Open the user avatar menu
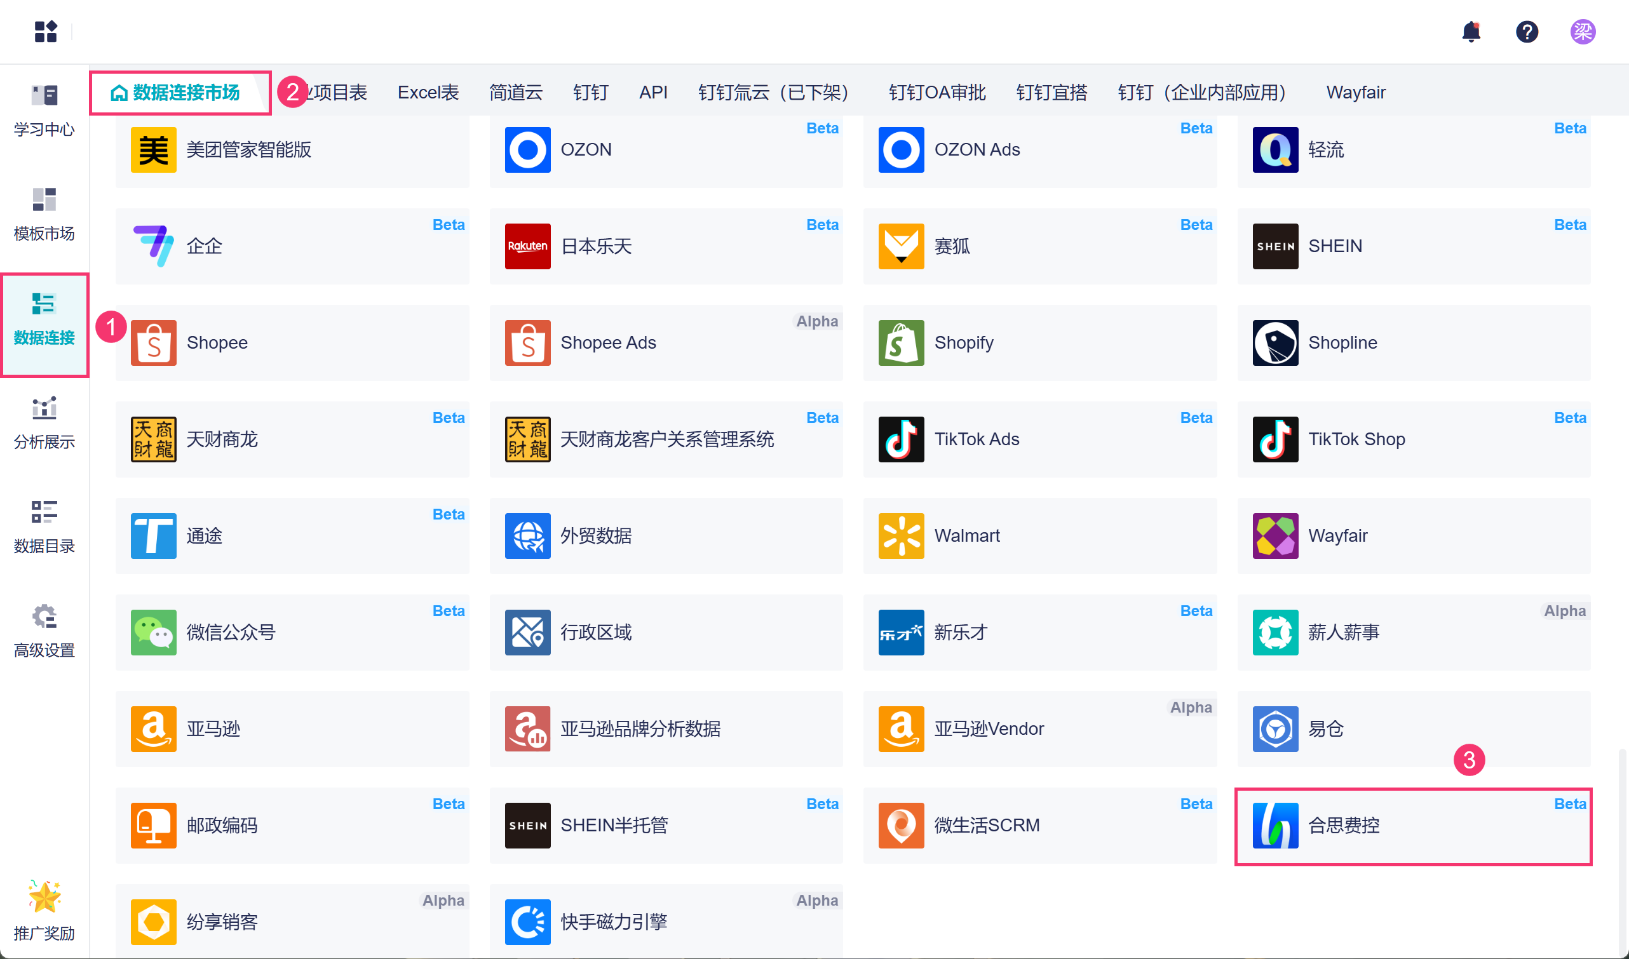1629x959 pixels. (x=1583, y=32)
